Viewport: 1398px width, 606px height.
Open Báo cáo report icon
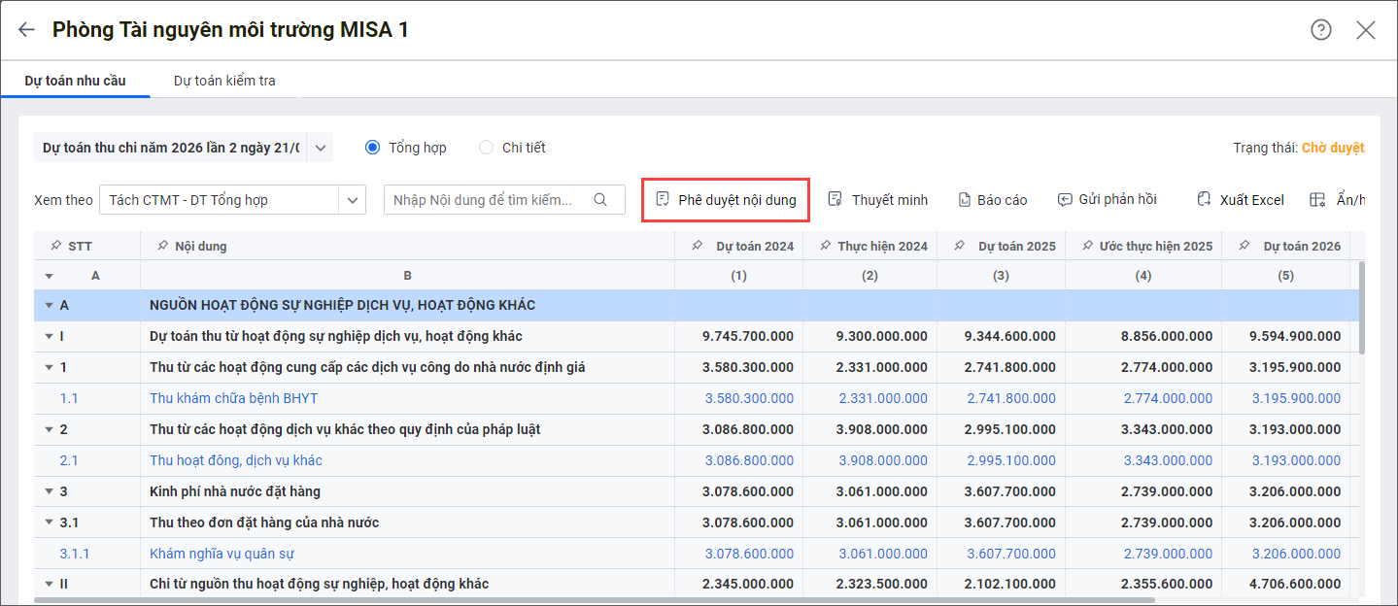(x=965, y=200)
